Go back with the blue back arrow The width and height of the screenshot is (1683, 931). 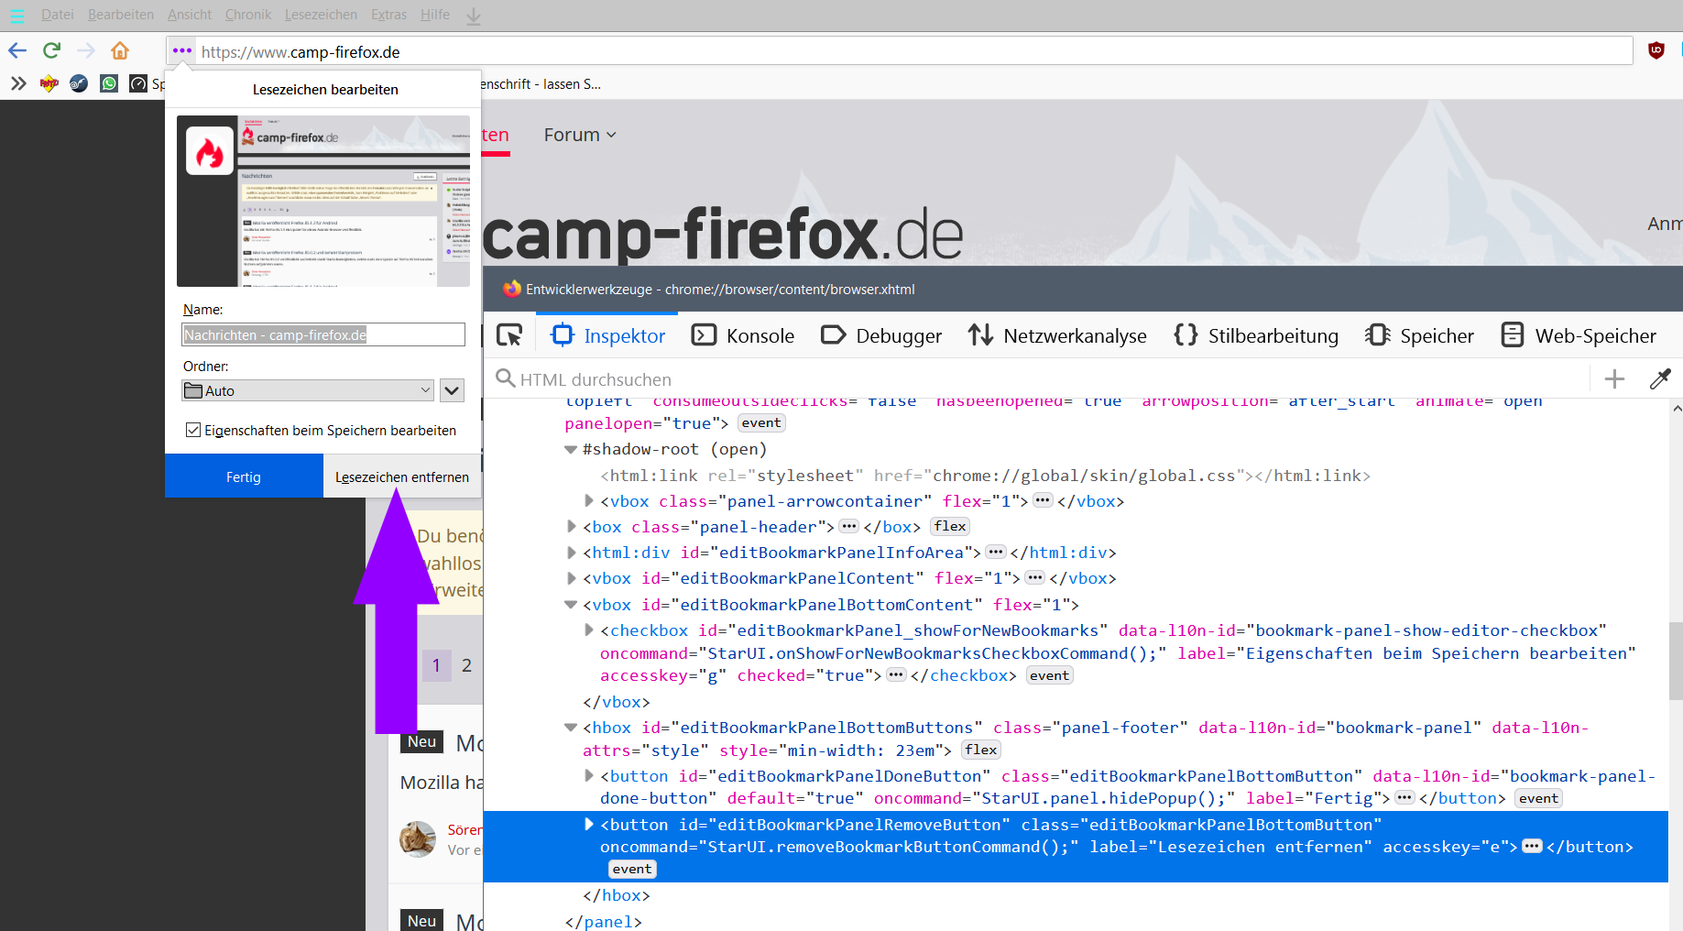click(x=17, y=50)
